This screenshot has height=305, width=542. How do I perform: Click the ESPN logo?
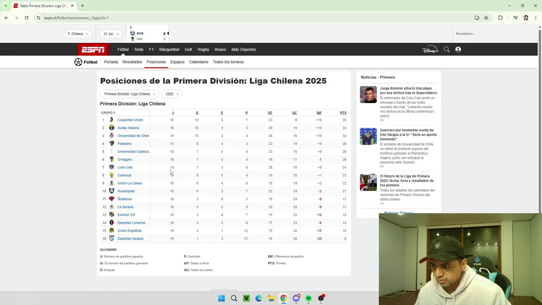click(93, 50)
